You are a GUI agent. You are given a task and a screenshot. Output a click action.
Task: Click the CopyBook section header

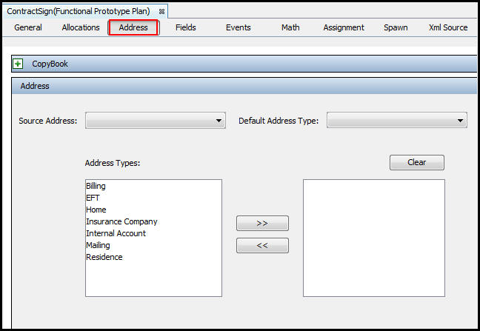244,64
